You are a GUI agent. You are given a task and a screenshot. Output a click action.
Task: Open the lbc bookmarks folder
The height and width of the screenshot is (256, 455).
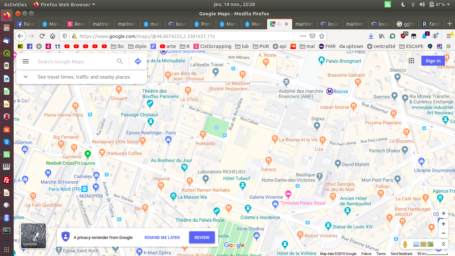(118, 46)
